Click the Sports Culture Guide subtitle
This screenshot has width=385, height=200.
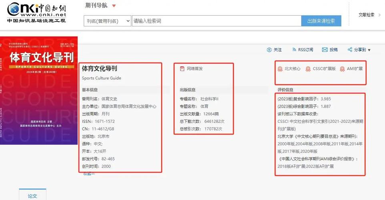click(101, 78)
